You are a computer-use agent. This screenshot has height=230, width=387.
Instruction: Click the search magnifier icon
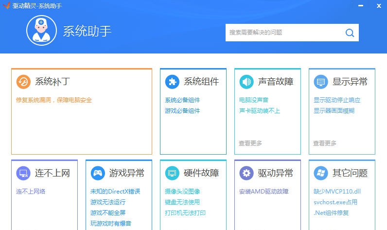pos(350,33)
